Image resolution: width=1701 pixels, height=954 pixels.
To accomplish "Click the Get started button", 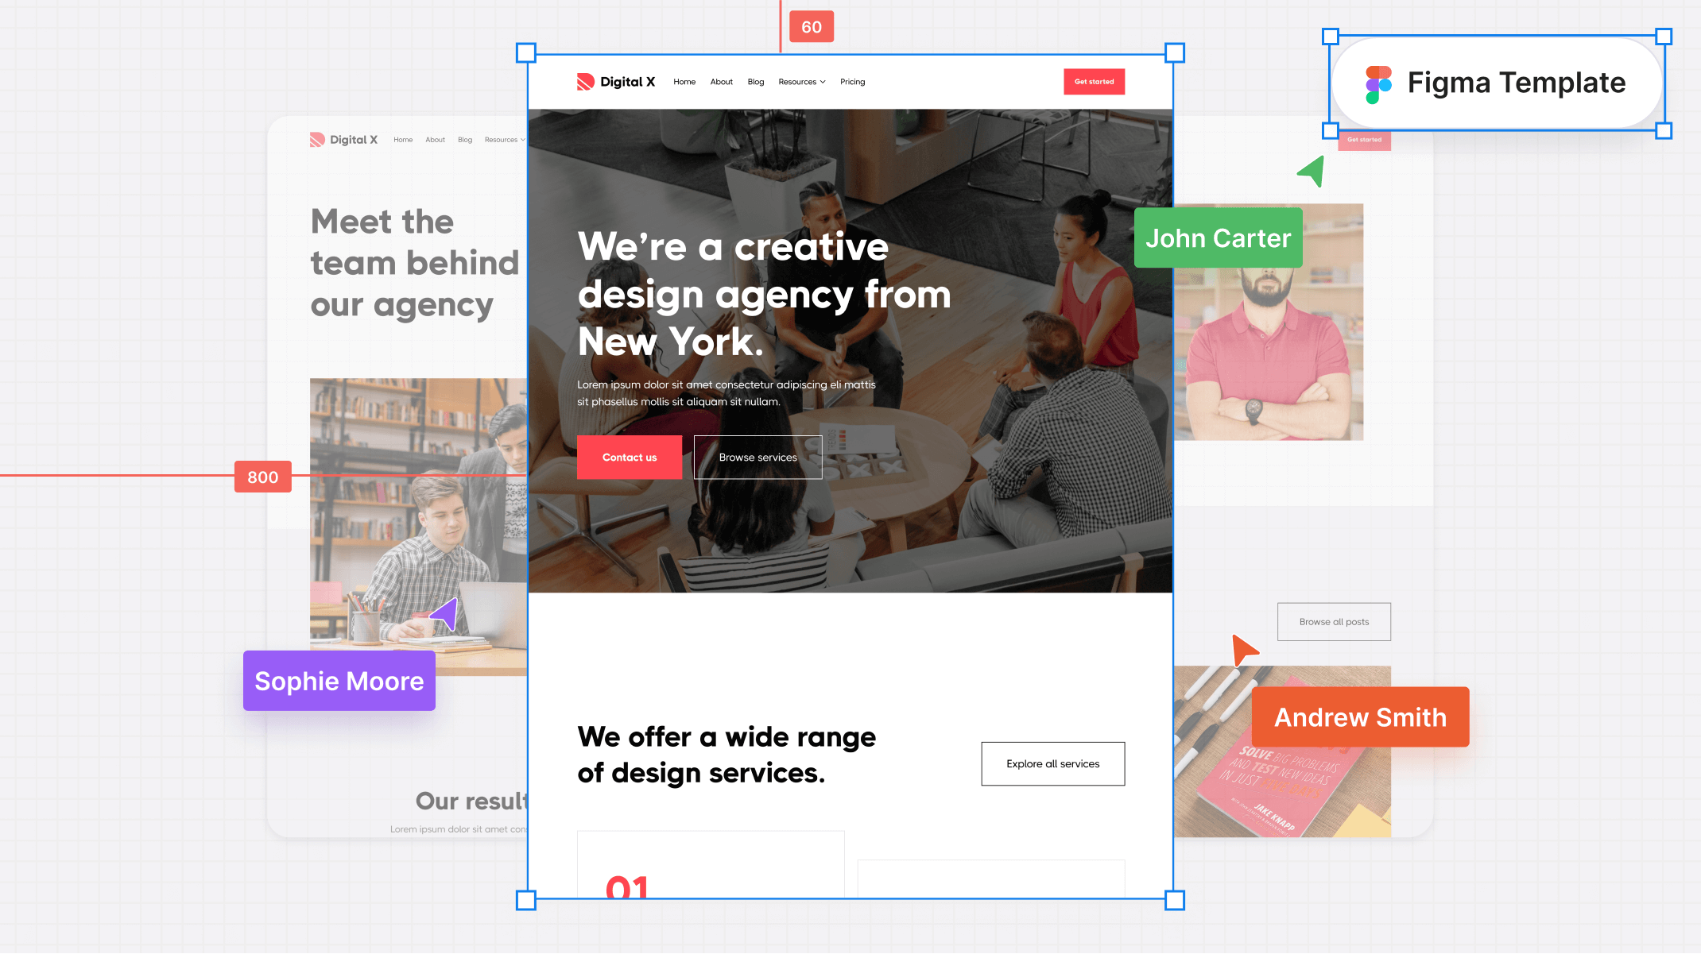I will coord(1095,82).
